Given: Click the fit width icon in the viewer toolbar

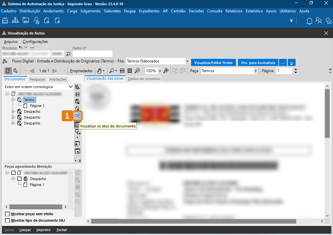Looking at the screenshot, I should [122, 71].
